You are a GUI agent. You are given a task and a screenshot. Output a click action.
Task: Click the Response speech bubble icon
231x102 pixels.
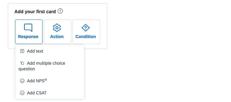pos(28,28)
